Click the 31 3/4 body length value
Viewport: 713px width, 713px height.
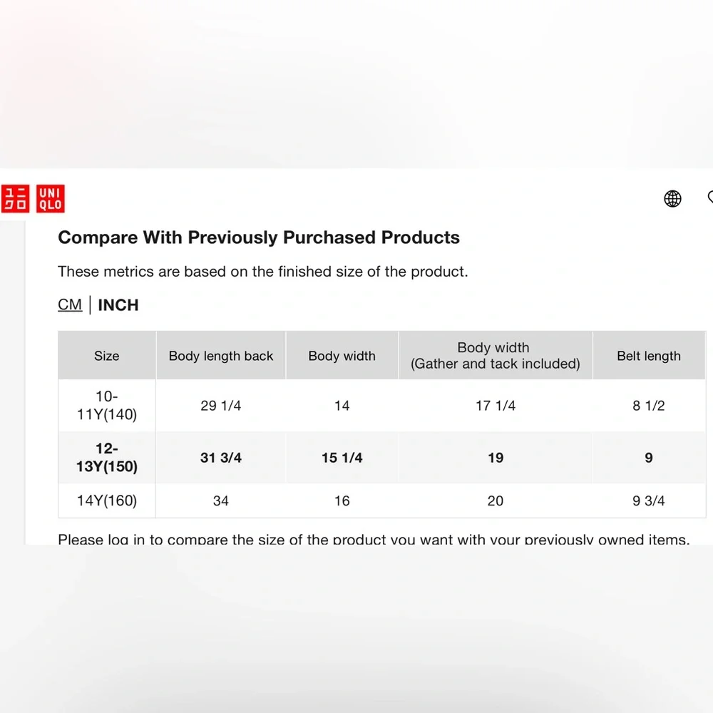[x=221, y=458]
